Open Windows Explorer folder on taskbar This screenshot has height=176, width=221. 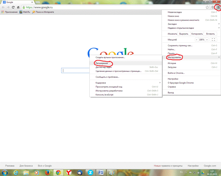pyautogui.click(x=26, y=172)
